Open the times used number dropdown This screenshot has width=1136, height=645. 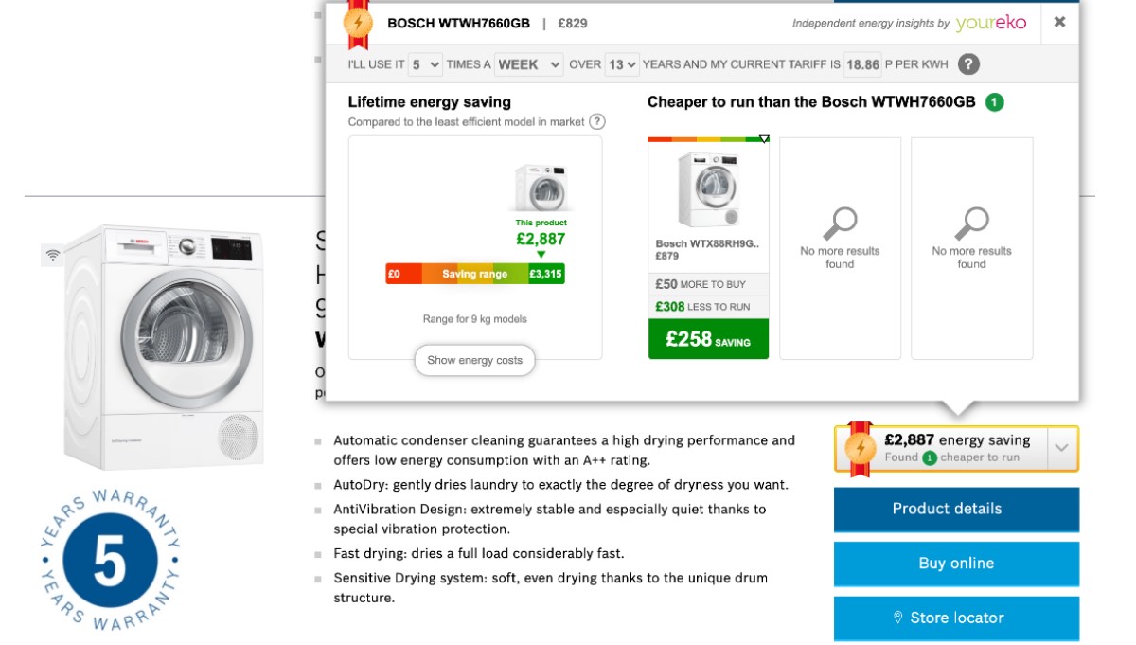(x=426, y=64)
